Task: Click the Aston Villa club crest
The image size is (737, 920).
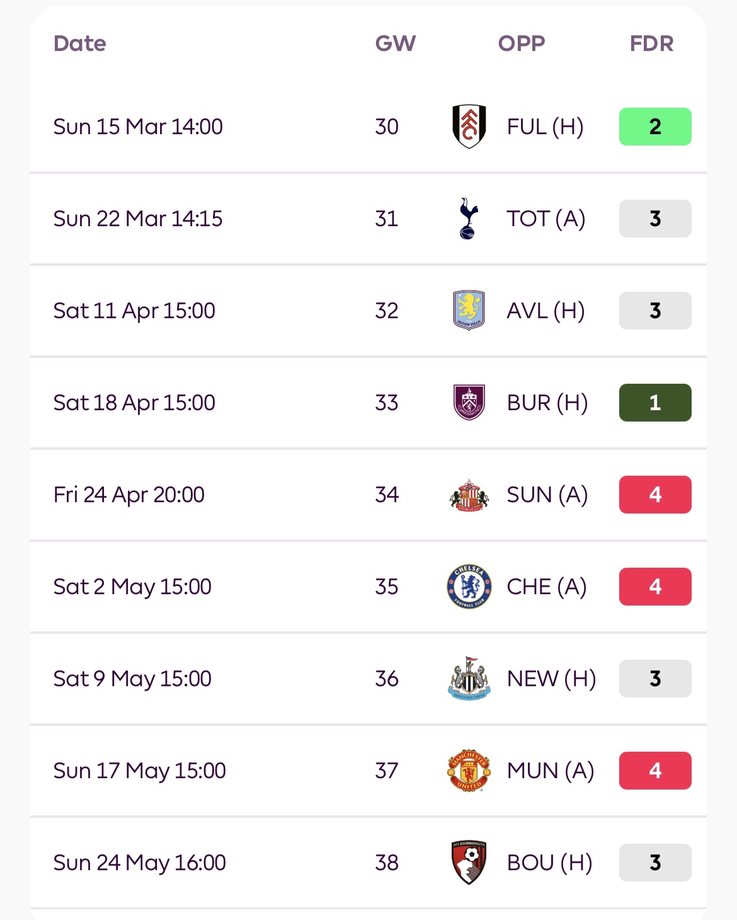Action: pyautogui.click(x=469, y=311)
